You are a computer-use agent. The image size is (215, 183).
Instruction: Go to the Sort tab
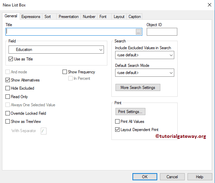point(48,17)
